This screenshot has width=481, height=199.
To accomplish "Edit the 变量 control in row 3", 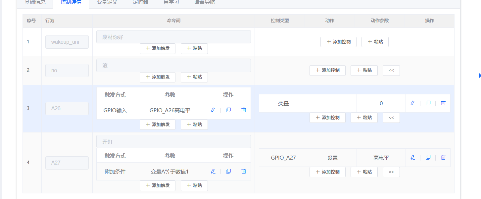I will point(412,103).
